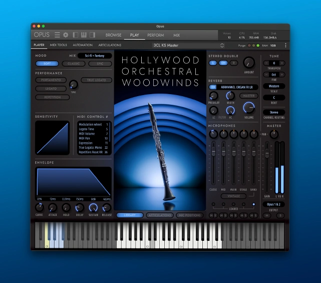Open the 3CL KS Master instrument selector
Screen dimensions: 321x283
click(188, 45)
